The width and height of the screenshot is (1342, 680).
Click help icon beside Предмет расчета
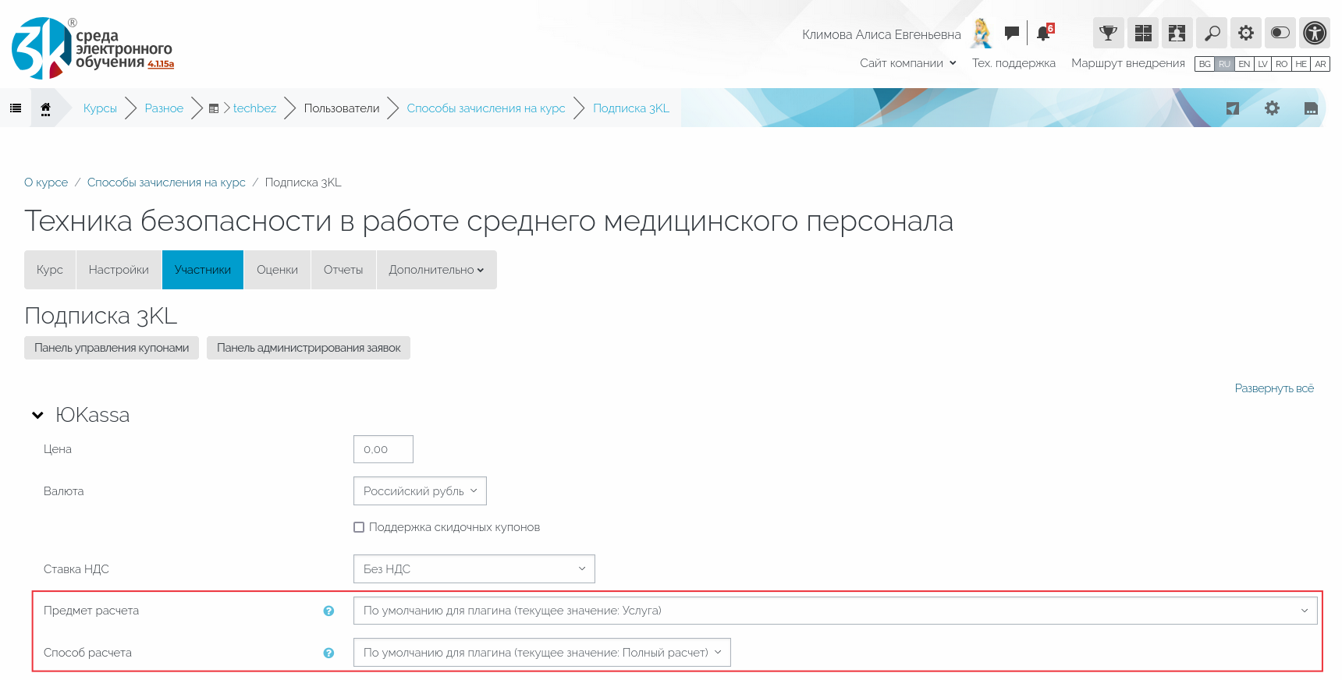pyautogui.click(x=328, y=611)
